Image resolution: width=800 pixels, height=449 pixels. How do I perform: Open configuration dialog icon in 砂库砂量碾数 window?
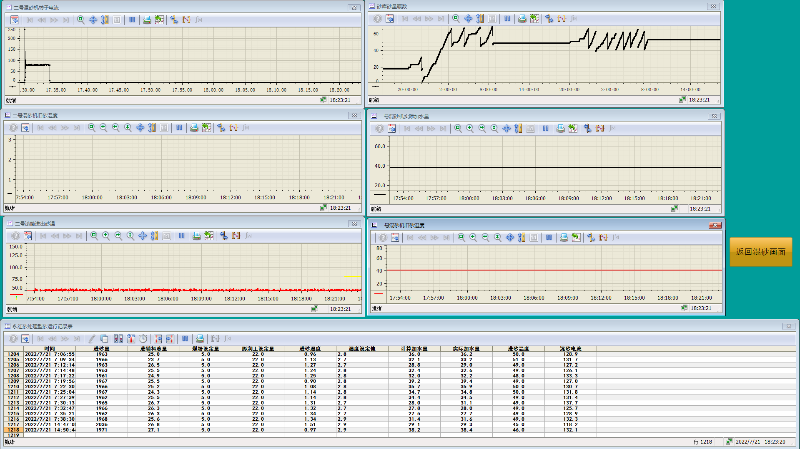tap(389, 19)
